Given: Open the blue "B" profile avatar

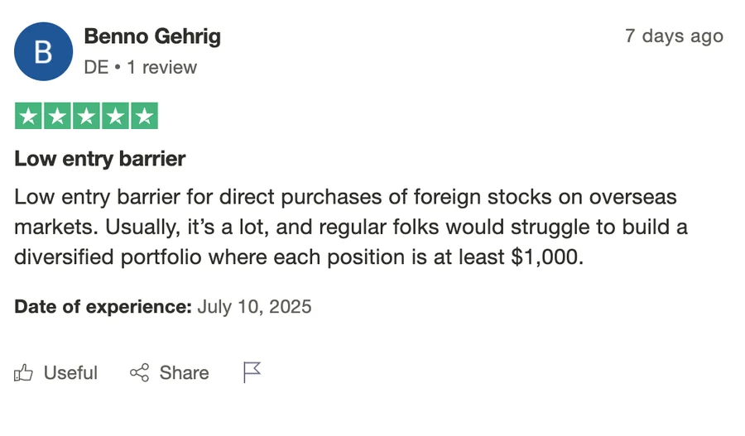Looking at the screenshot, I should (x=43, y=51).
